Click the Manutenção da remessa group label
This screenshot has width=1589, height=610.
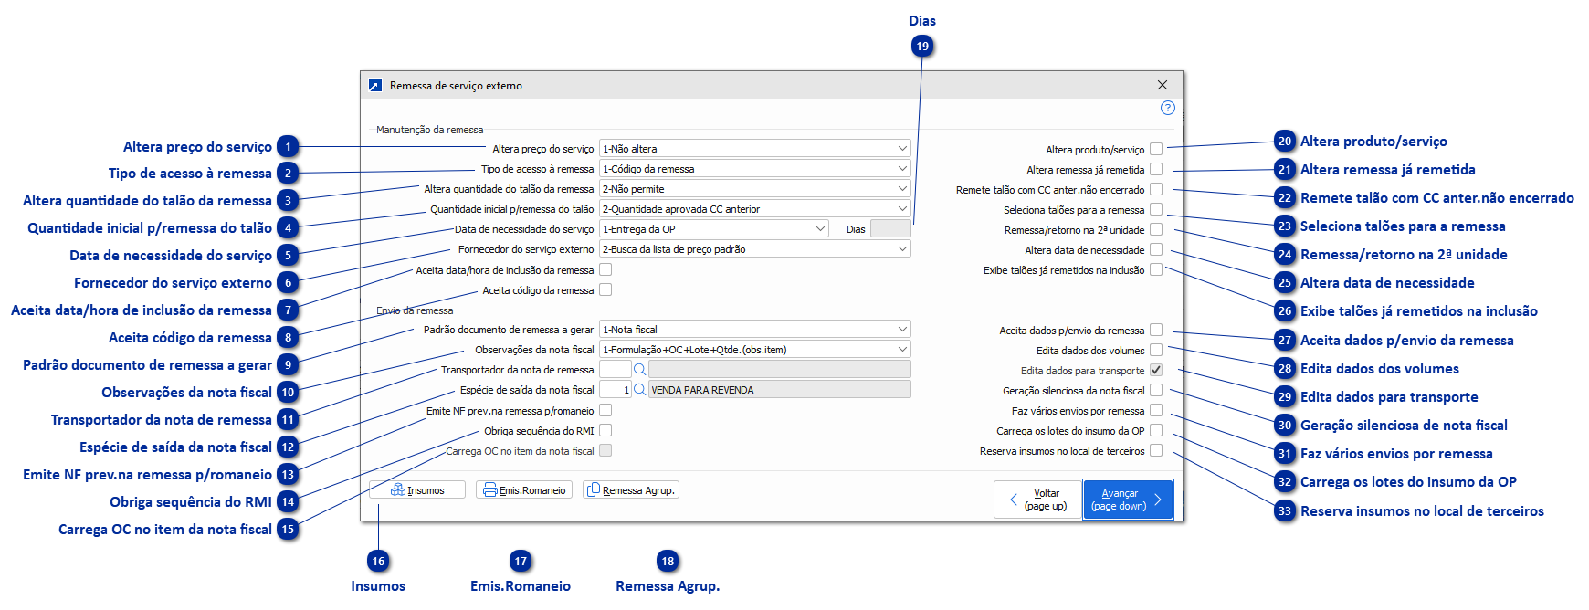(429, 130)
